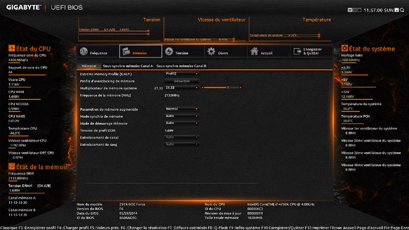Go to the Accueil house icon
This screenshot has height=230, width=409.
click(x=254, y=51)
